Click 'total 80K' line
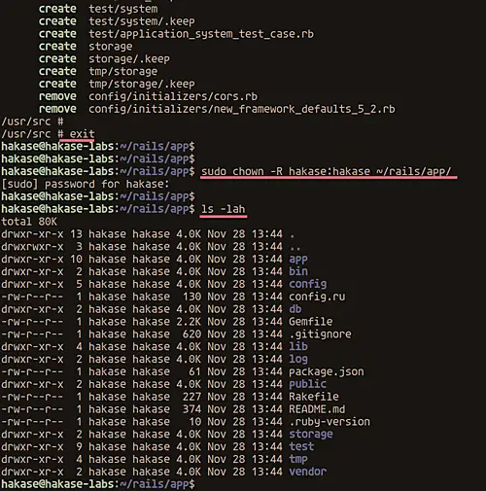The height and width of the screenshot is (491, 486). tap(29, 222)
